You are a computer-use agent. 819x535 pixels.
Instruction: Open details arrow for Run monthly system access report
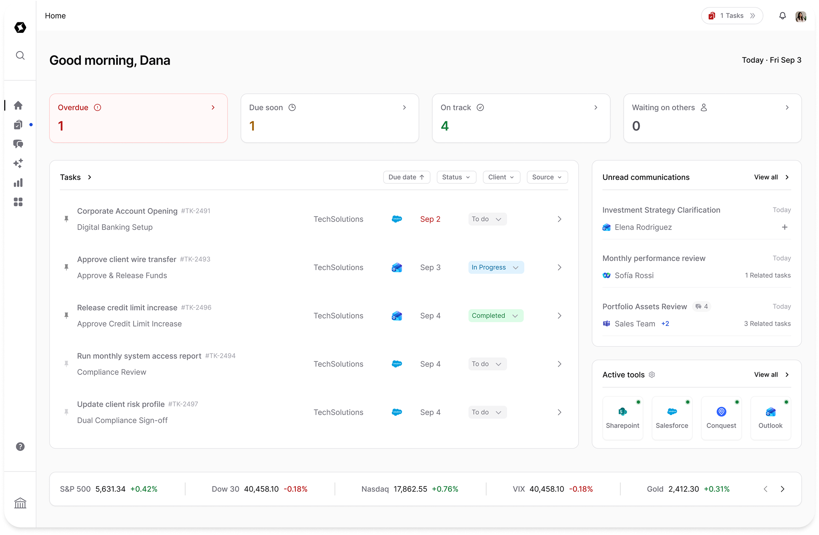click(x=559, y=364)
